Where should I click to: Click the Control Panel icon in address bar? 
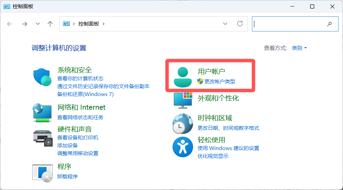(66, 24)
